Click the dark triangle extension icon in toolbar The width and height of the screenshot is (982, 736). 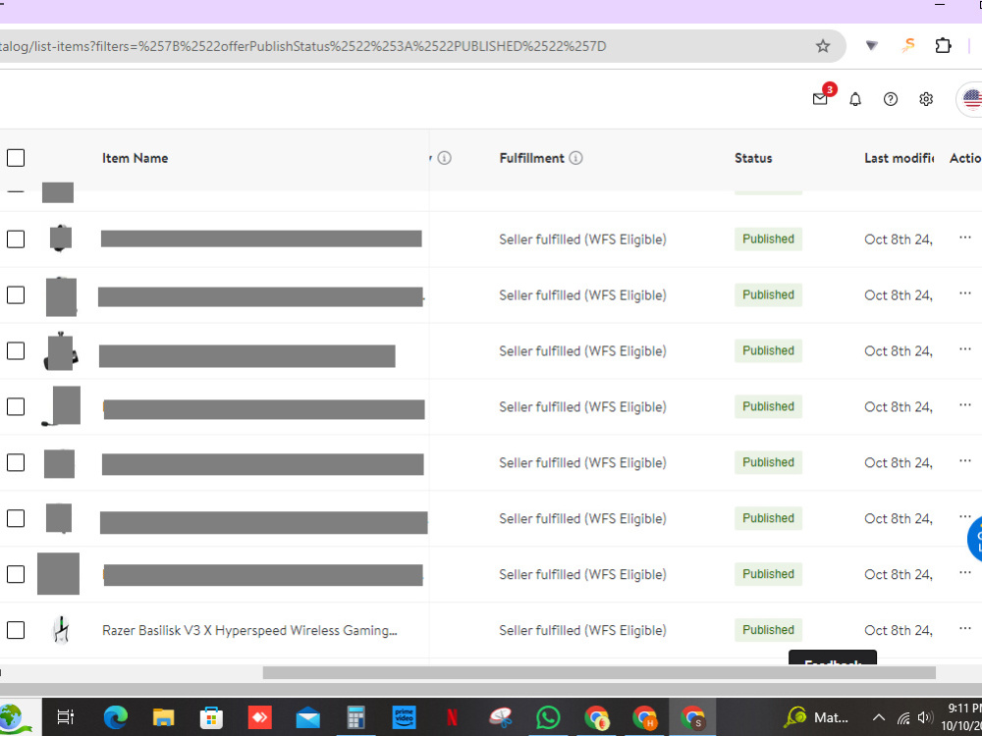click(871, 46)
